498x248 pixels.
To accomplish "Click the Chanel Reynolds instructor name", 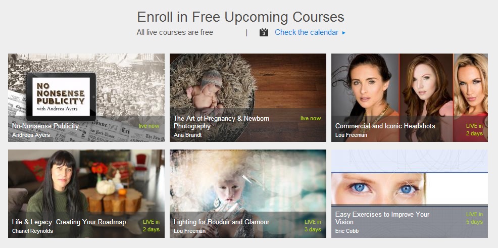I will coord(32,231).
